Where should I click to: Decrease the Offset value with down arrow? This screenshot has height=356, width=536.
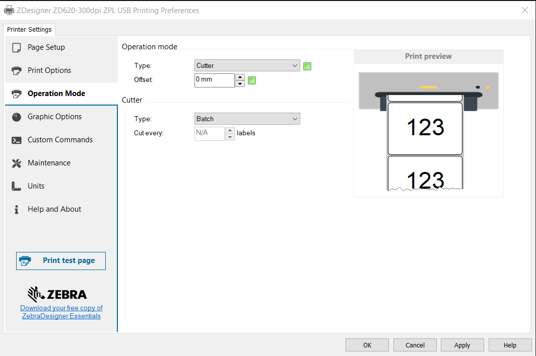coord(240,83)
